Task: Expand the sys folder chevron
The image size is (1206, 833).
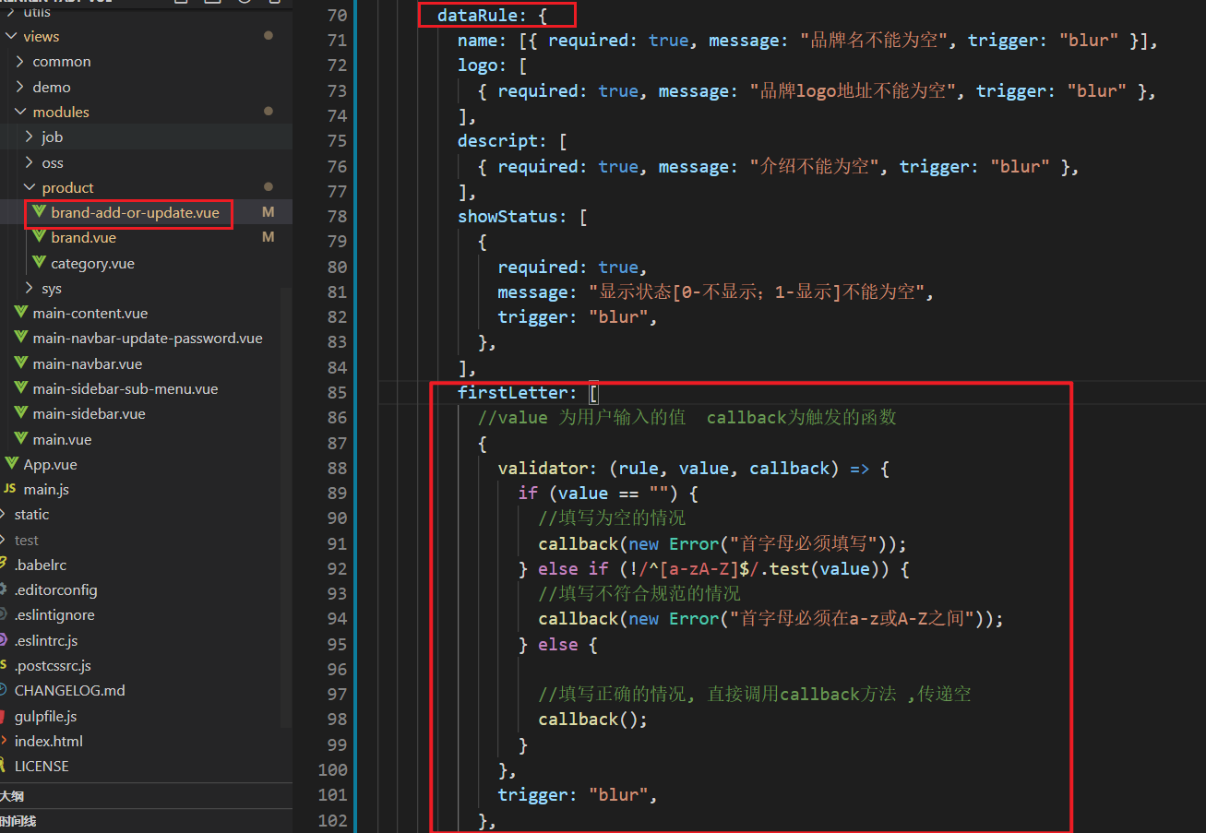Action: (x=30, y=288)
